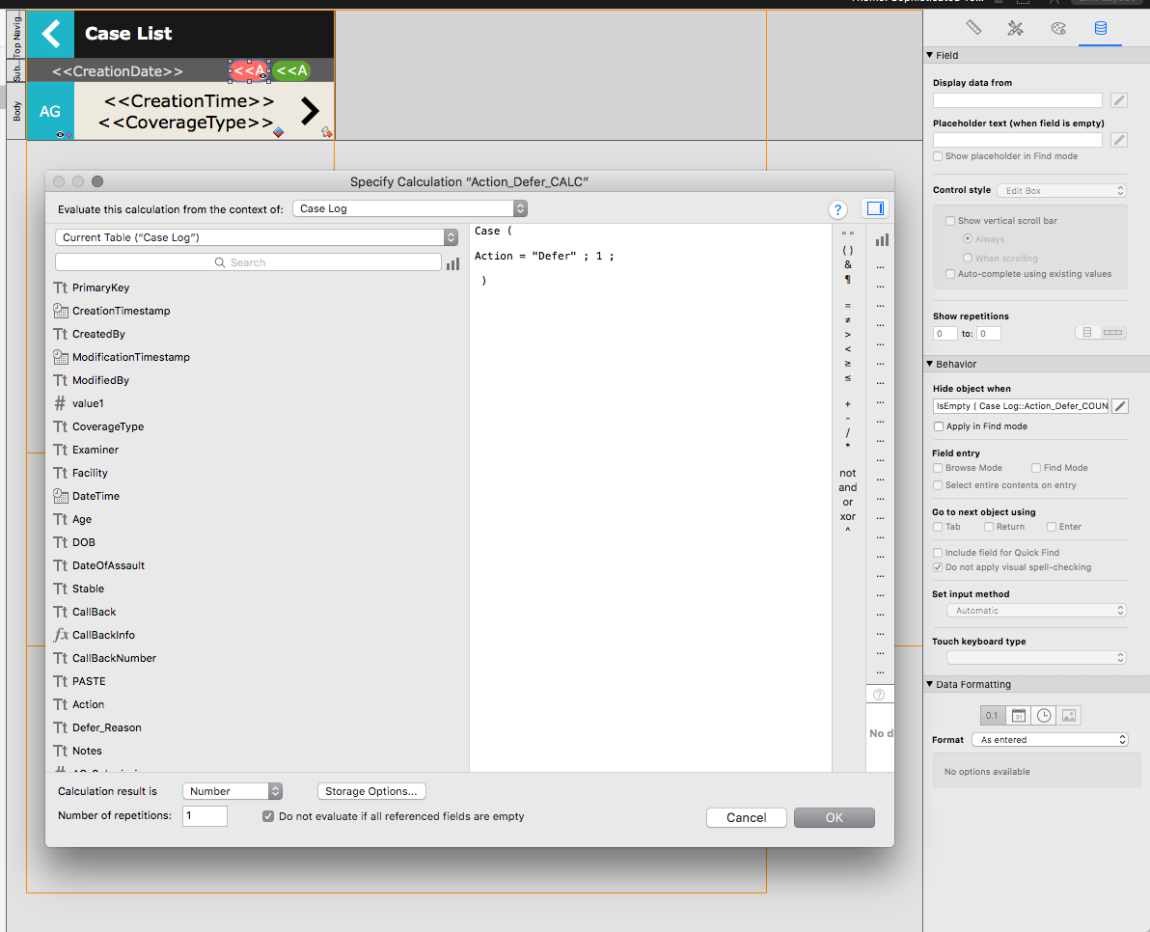Select the Defer_Reason field in list
Image resolution: width=1150 pixels, height=932 pixels.
pos(107,727)
